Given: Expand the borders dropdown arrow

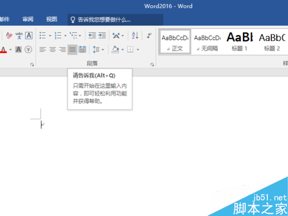Looking at the screenshot, I should tap(138, 50).
